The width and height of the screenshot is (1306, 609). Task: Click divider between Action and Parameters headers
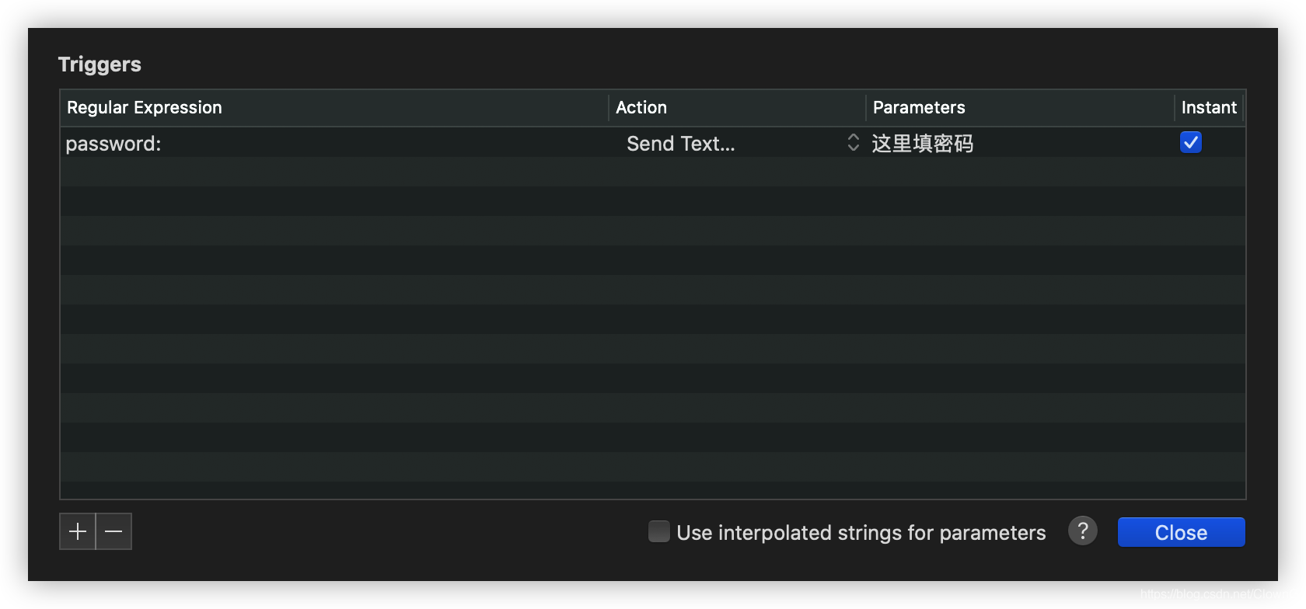tap(866, 108)
